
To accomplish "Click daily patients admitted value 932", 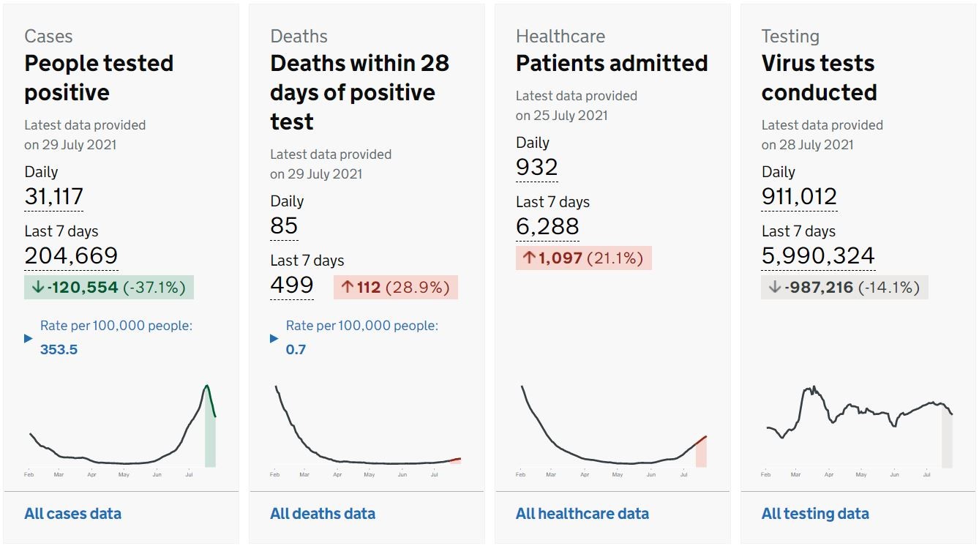I will pyautogui.click(x=536, y=168).
